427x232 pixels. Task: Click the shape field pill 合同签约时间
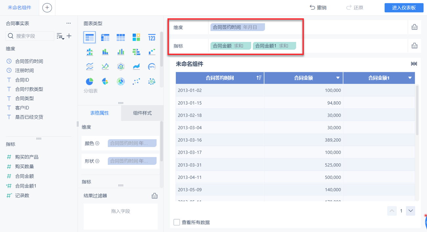pos(132,161)
